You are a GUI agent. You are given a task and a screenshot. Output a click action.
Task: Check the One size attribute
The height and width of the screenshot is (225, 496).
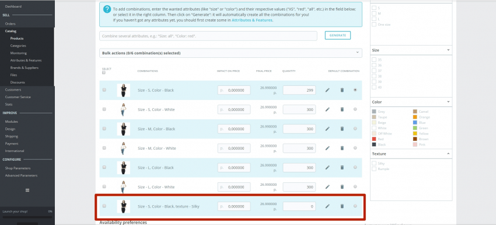(x=374, y=25)
